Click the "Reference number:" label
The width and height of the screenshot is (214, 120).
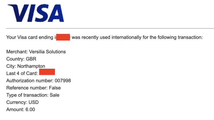pyautogui.click(x=27, y=88)
